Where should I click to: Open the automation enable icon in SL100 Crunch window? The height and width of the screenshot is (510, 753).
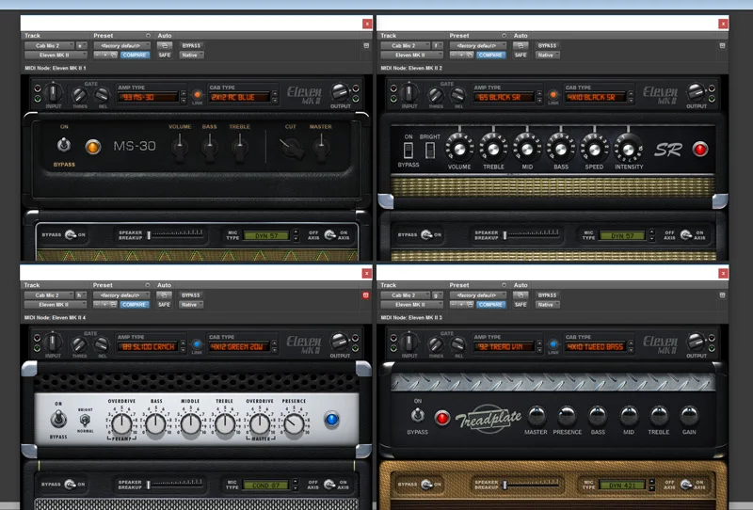click(x=164, y=295)
